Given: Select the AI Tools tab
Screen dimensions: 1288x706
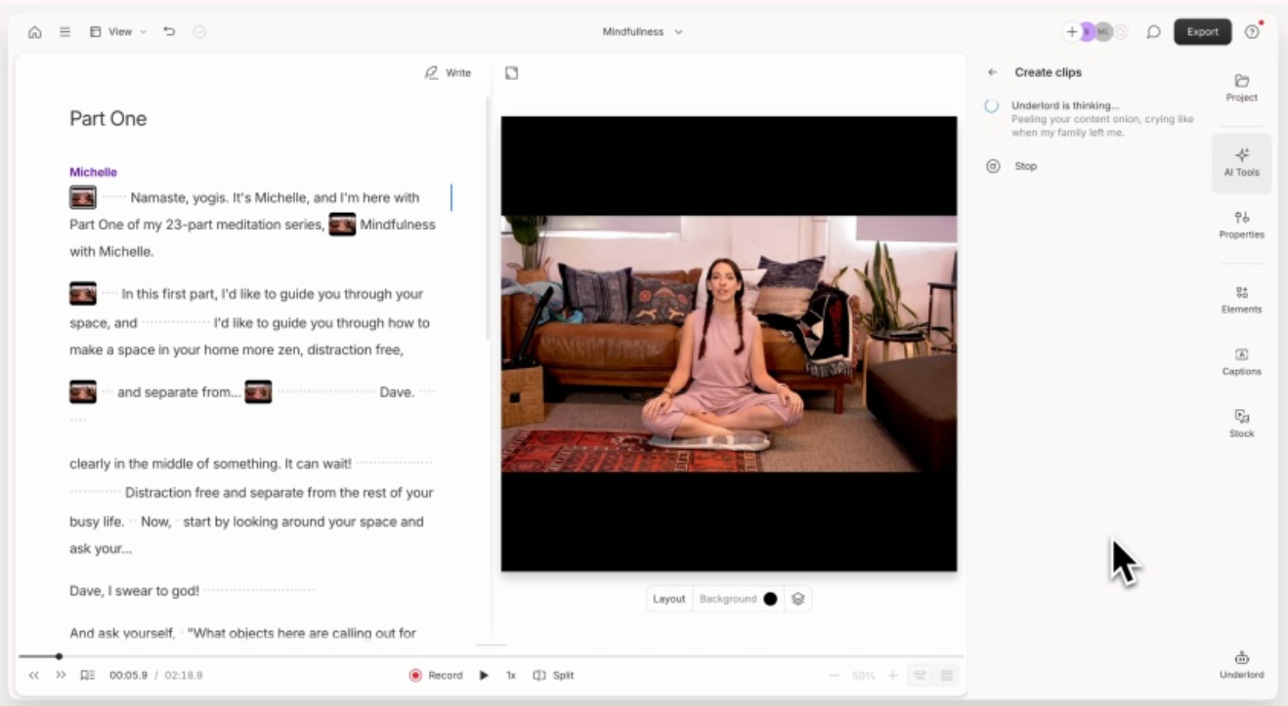Looking at the screenshot, I should [x=1241, y=162].
